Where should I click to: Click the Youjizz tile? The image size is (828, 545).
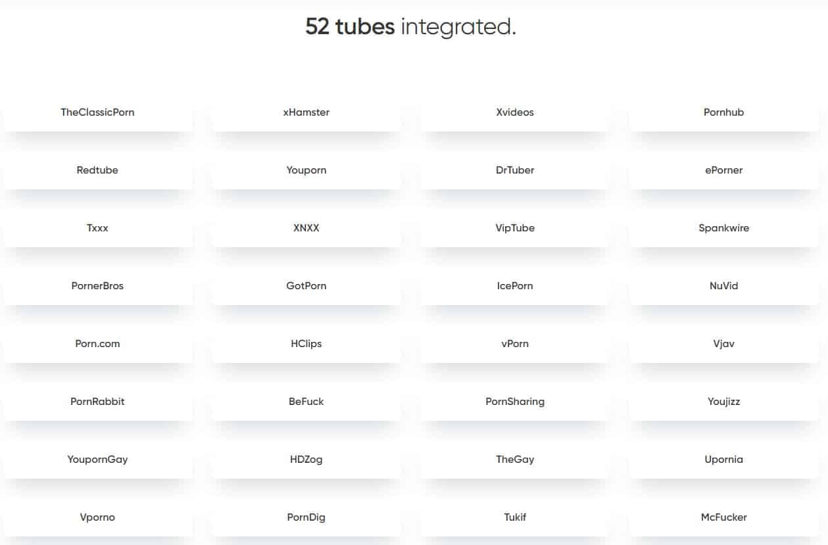coord(723,402)
